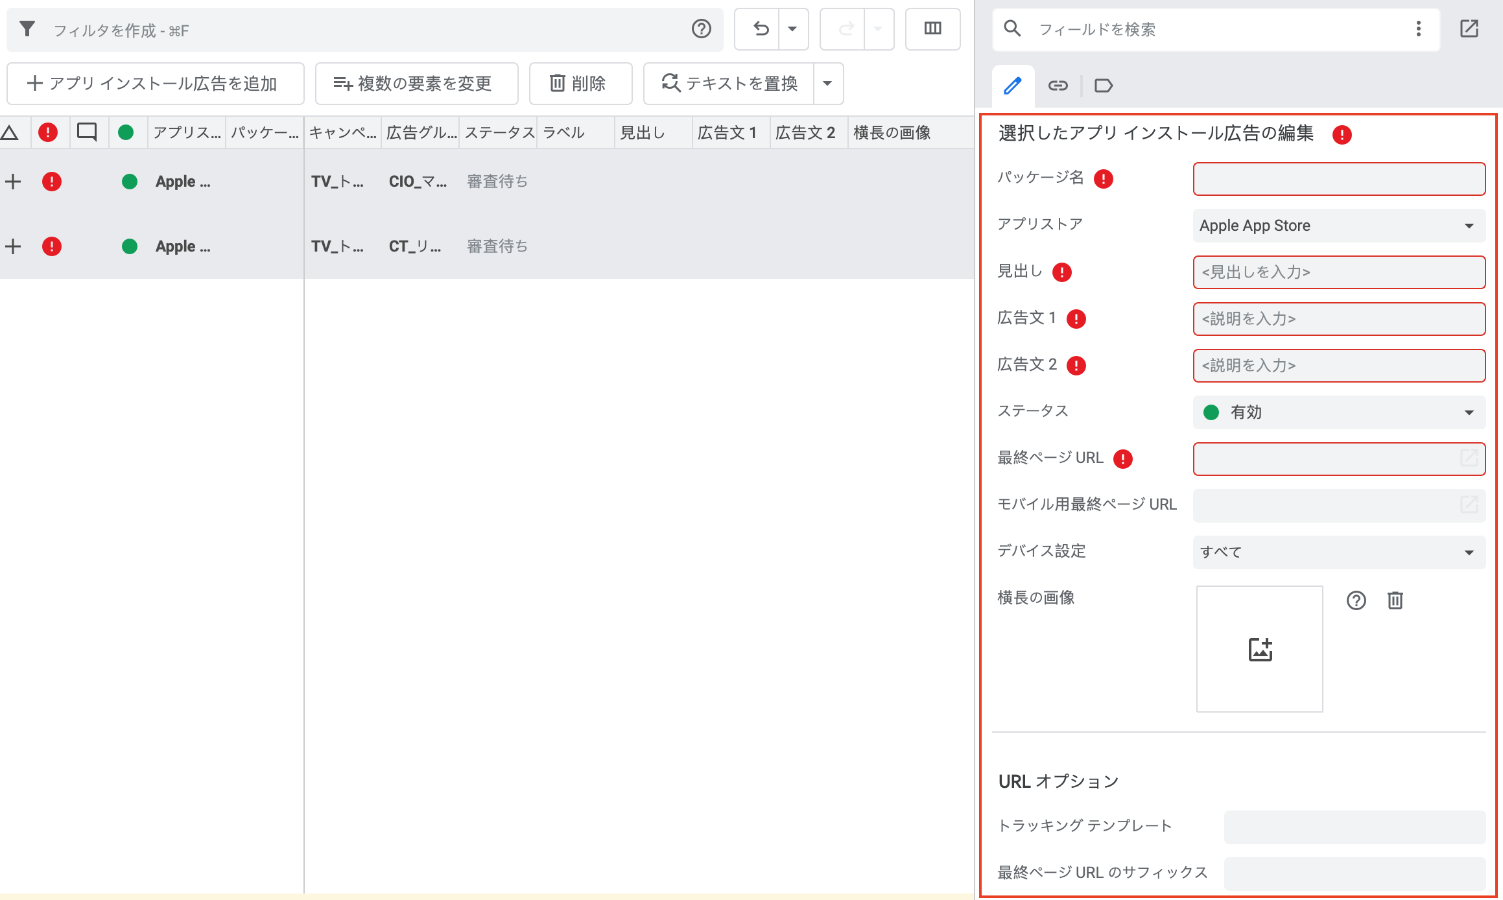Click help icon next to landscape image
Viewport: 1503px width, 900px height.
[x=1356, y=600]
